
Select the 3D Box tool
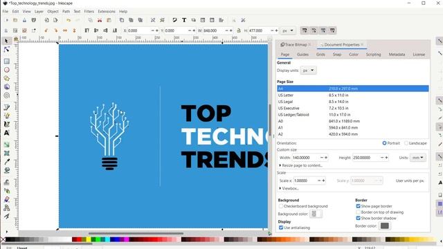pyautogui.click(x=6, y=86)
